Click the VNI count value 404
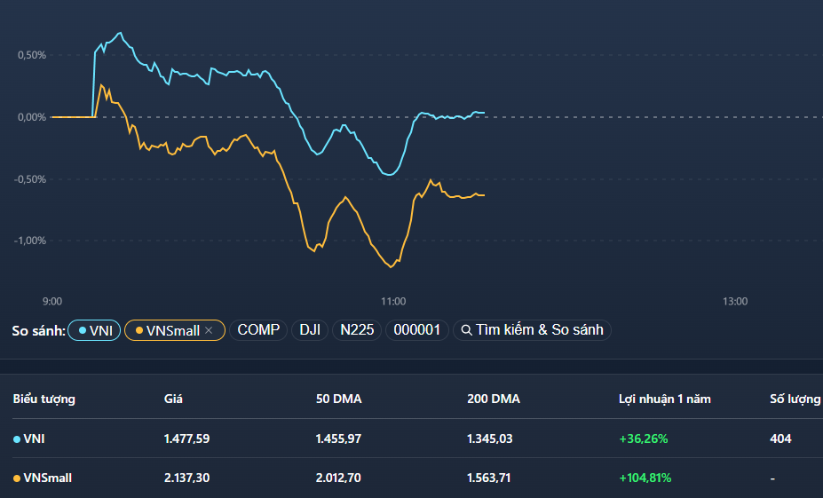823x498 pixels. pyautogui.click(x=780, y=439)
